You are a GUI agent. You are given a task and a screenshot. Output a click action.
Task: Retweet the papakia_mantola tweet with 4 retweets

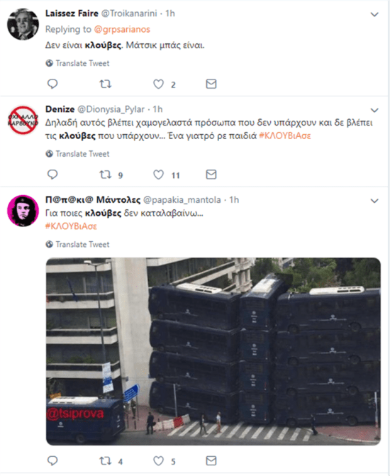click(x=106, y=461)
